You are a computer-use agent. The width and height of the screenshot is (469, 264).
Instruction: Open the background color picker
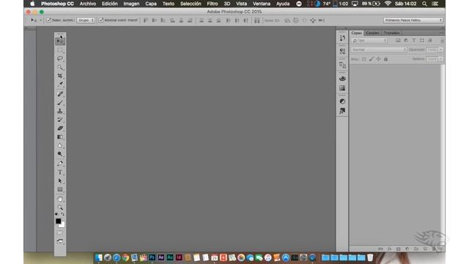pyautogui.click(x=62, y=225)
